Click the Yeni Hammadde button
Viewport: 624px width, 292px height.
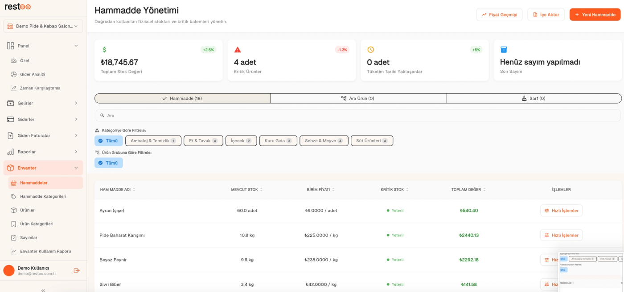point(595,15)
